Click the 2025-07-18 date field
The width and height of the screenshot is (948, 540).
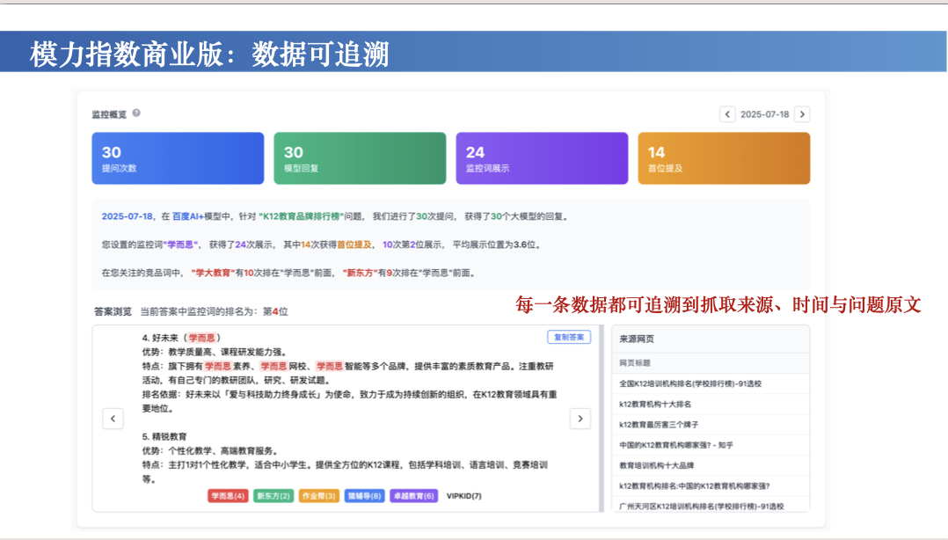(765, 114)
